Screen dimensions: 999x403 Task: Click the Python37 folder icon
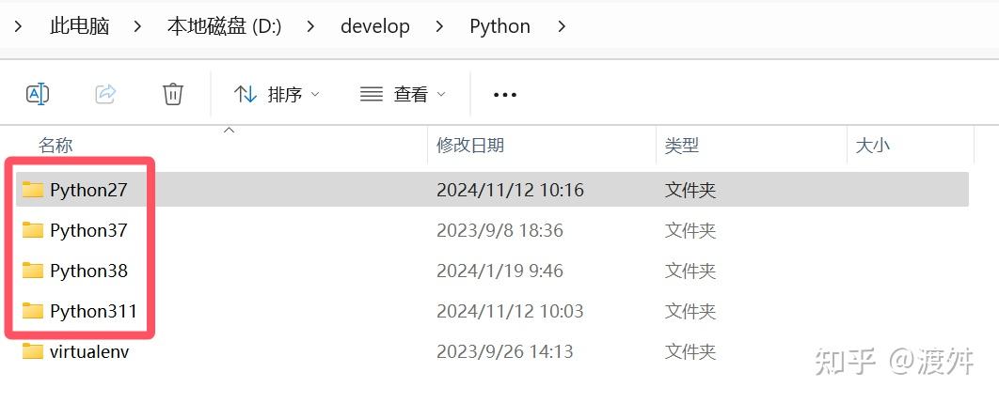(33, 230)
